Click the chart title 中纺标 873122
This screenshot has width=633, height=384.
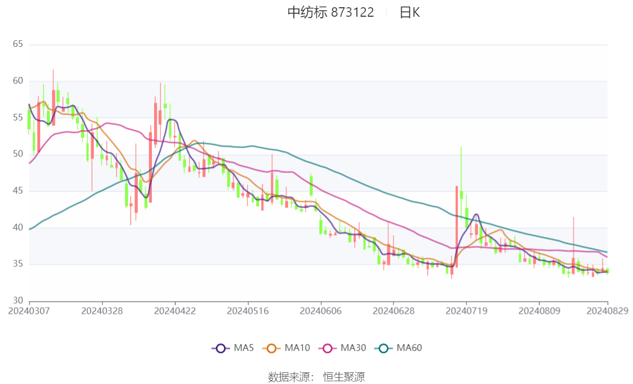(330, 12)
